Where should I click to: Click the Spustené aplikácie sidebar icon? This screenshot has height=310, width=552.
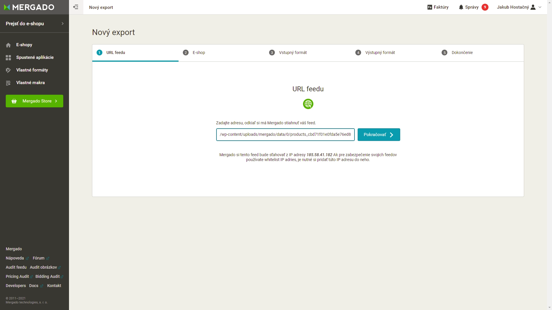pyautogui.click(x=8, y=57)
